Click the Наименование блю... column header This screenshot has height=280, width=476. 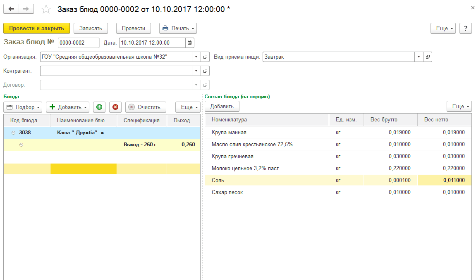tap(84, 120)
